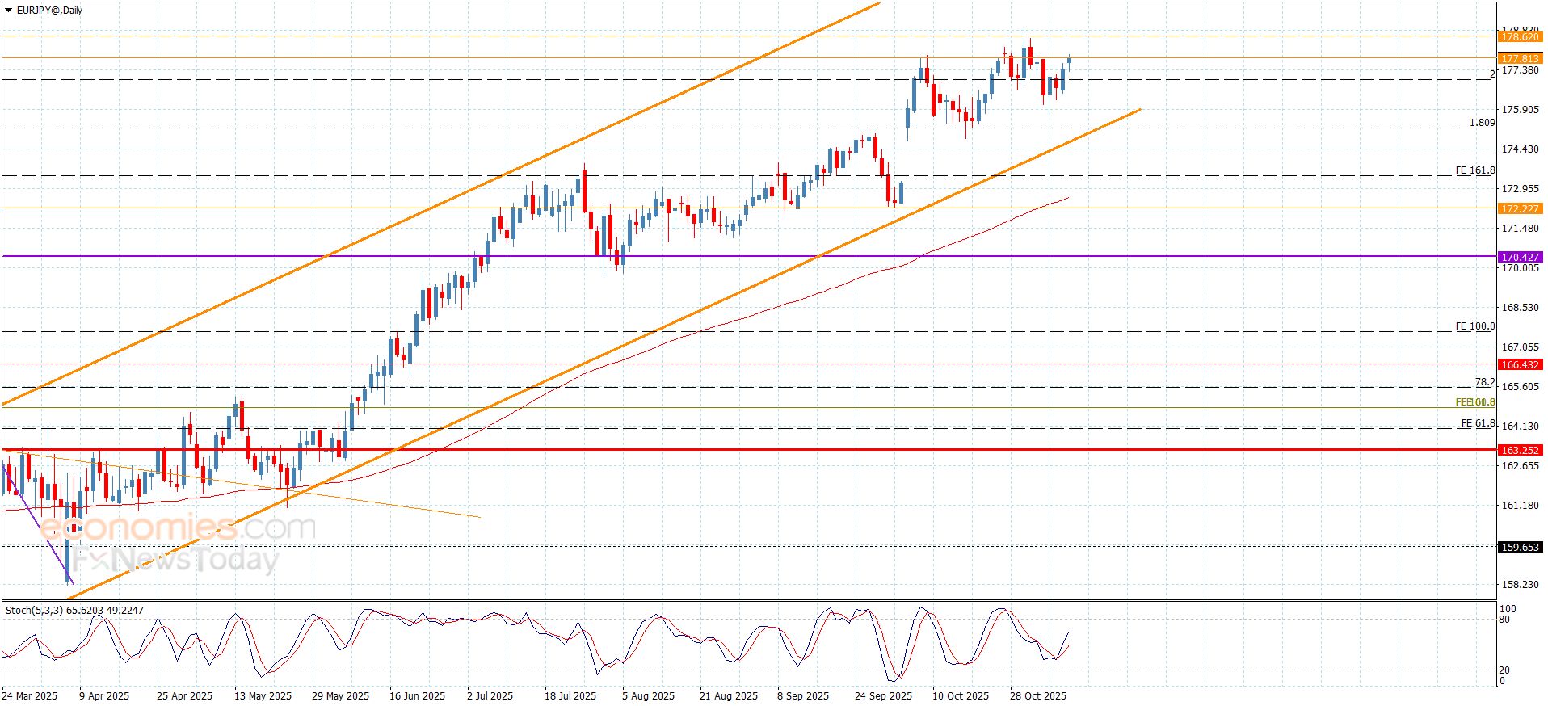Click the 13 May 2025 date label

coord(263,696)
